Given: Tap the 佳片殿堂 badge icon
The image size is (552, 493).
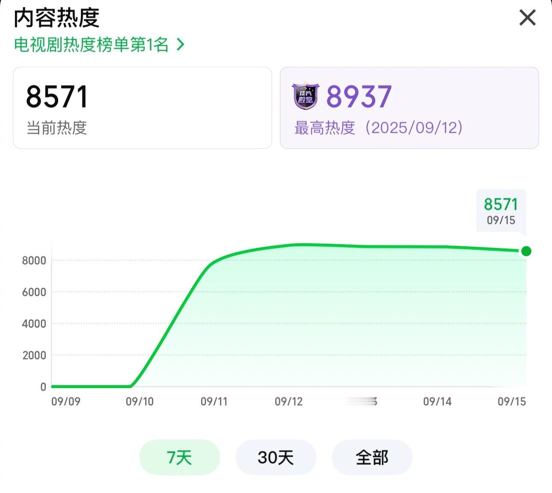Looking at the screenshot, I should click(x=306, y=96).
